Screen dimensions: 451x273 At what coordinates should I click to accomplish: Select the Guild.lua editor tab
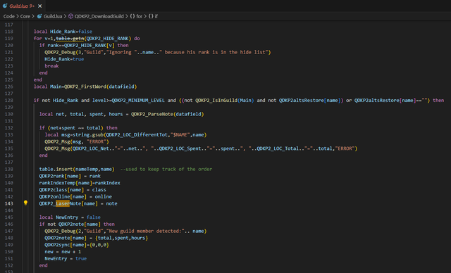click(x=23, y=6)
